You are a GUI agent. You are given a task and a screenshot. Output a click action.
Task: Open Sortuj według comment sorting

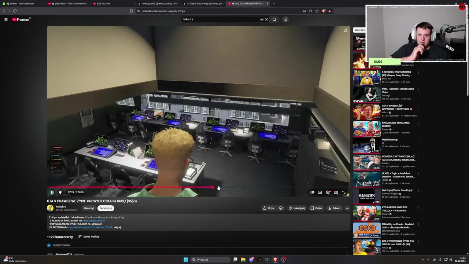[x=89, y=237]
